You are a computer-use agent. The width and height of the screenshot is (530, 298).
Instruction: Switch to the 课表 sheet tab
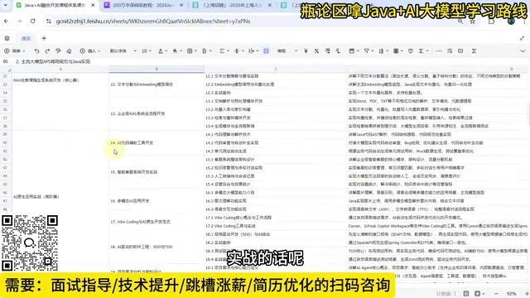tap(26, 39)
